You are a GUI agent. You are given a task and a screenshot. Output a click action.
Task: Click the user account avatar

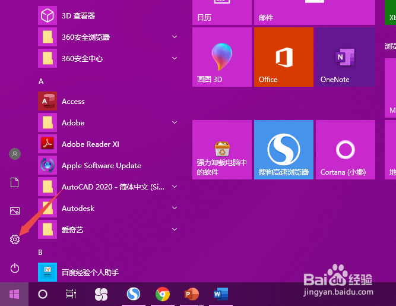[15, 154]
